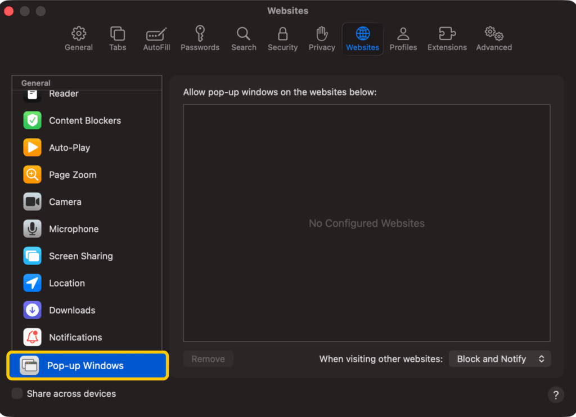576x417 pixels.
Task: Click inside the configured websites list
Action: (x=367, y=223)
